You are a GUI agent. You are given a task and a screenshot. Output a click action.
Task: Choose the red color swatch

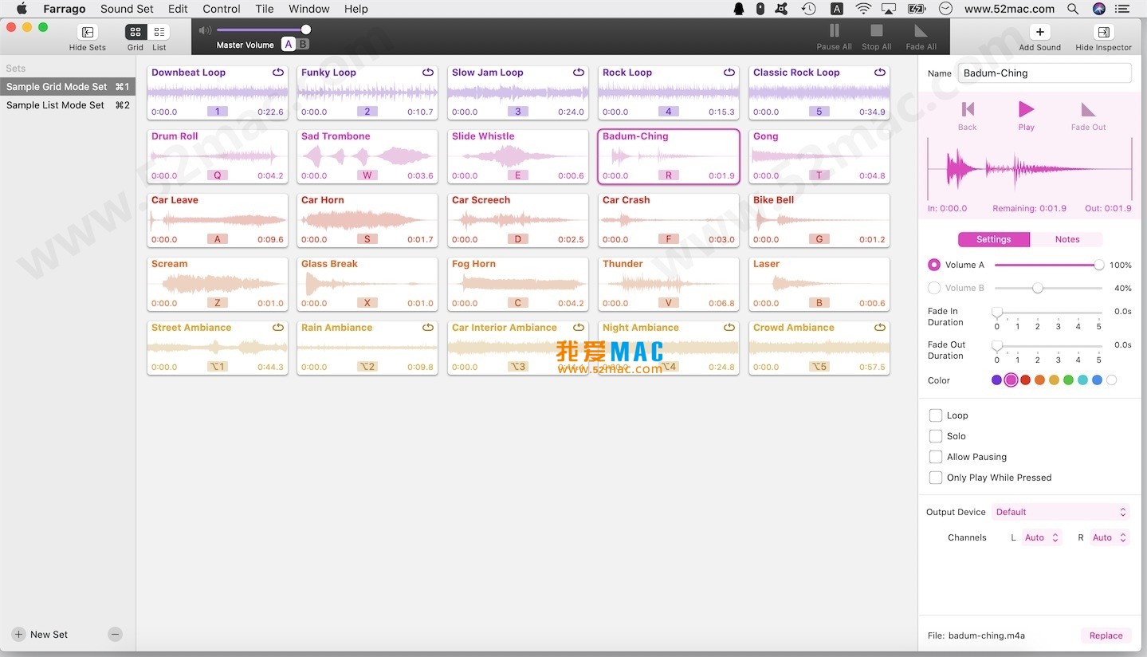click(1025, 380)
